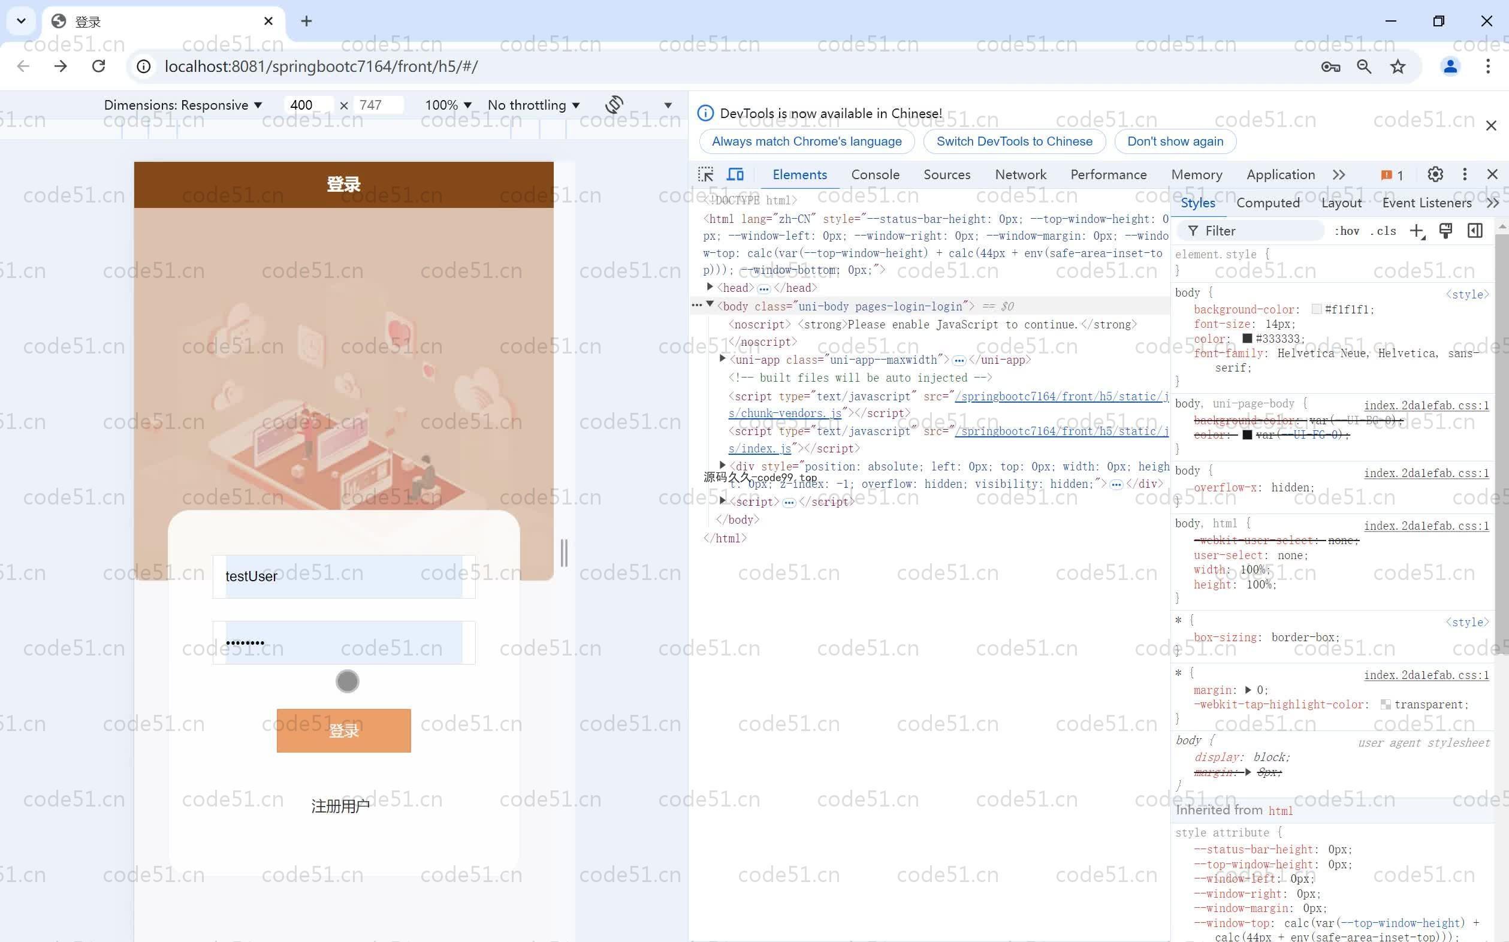1509x942 pixels.
Task: Switch to the Elements tab
Action: tap(799, 175)
